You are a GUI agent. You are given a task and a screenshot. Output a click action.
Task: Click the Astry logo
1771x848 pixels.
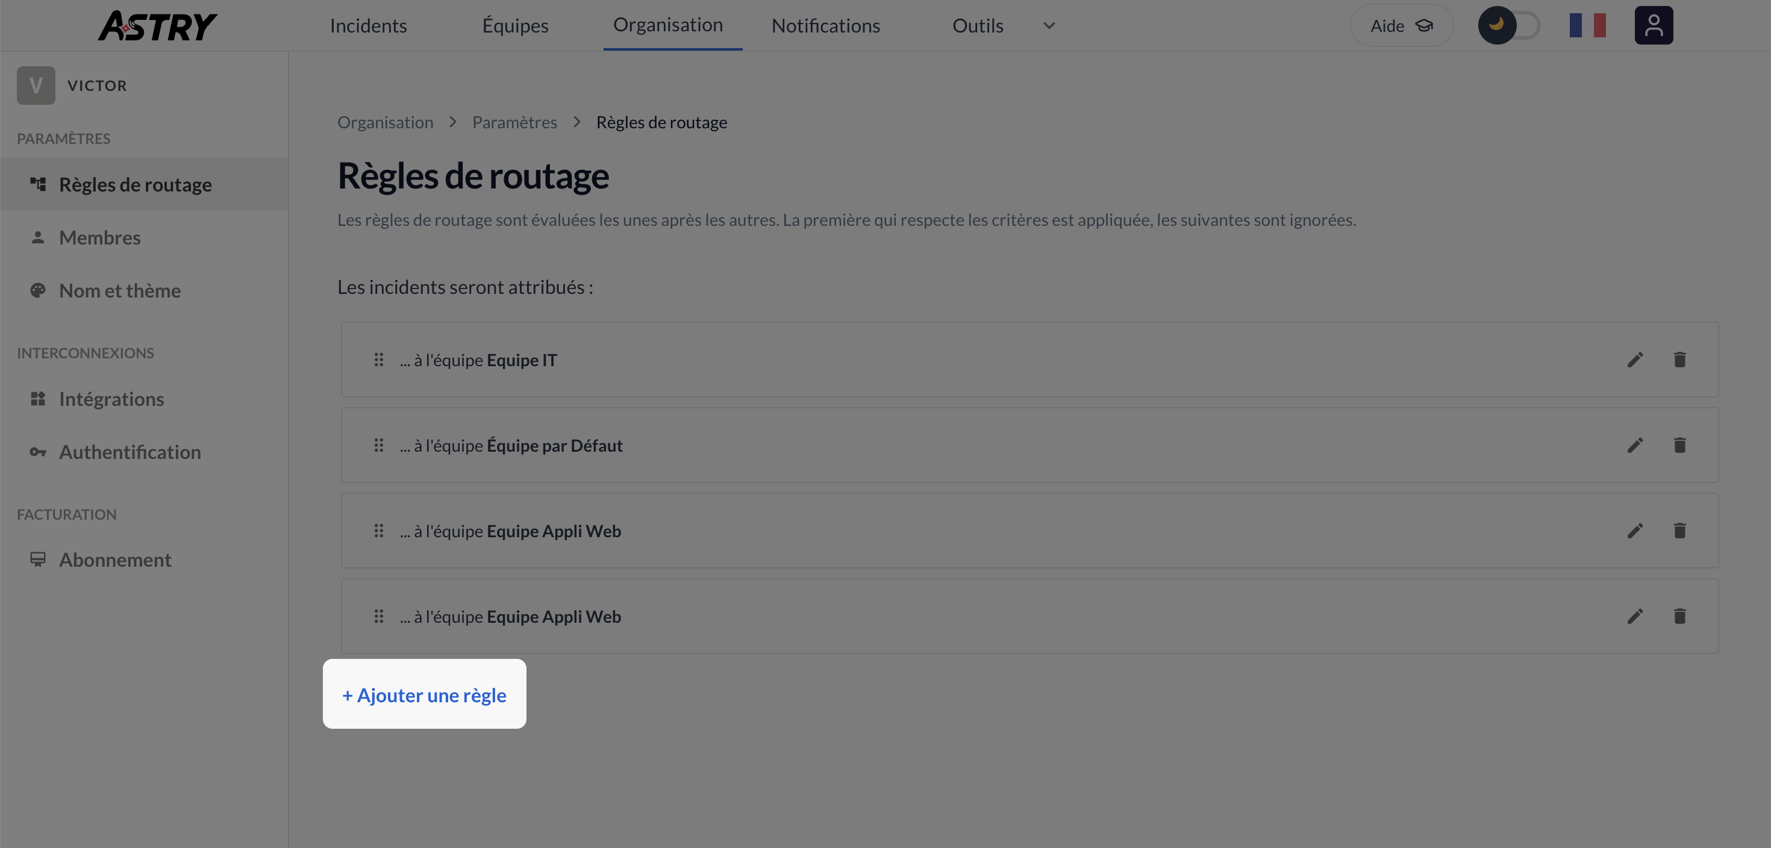(x=157, y=26)
